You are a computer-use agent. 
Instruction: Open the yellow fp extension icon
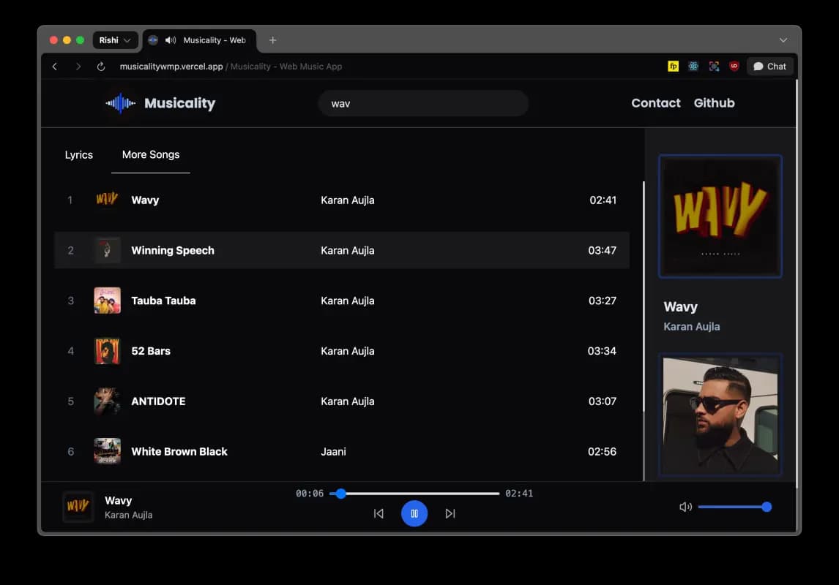673,67
